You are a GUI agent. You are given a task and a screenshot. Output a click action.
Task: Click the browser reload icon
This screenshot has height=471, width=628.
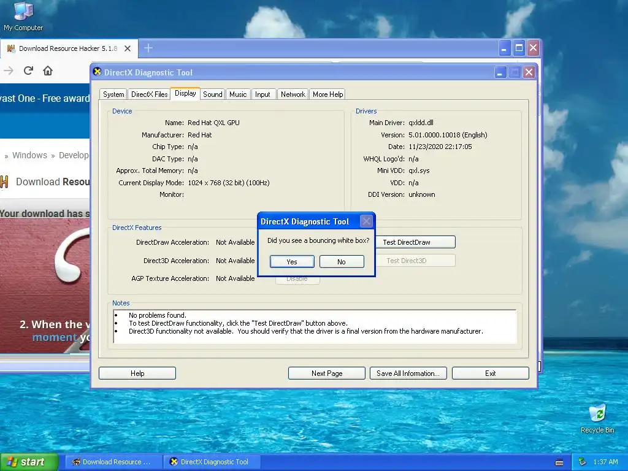[28, 71]
